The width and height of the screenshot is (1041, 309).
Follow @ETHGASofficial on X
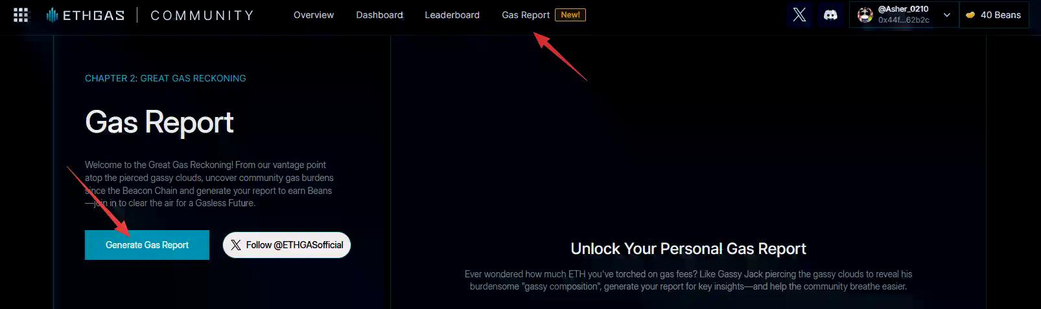point(287,245)
